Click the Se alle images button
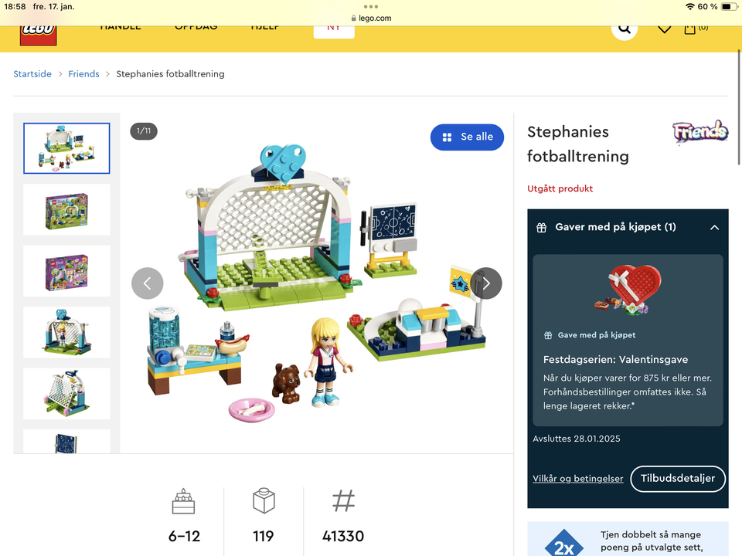This screenshot has width=742, height=556. [x=467, y=137]
